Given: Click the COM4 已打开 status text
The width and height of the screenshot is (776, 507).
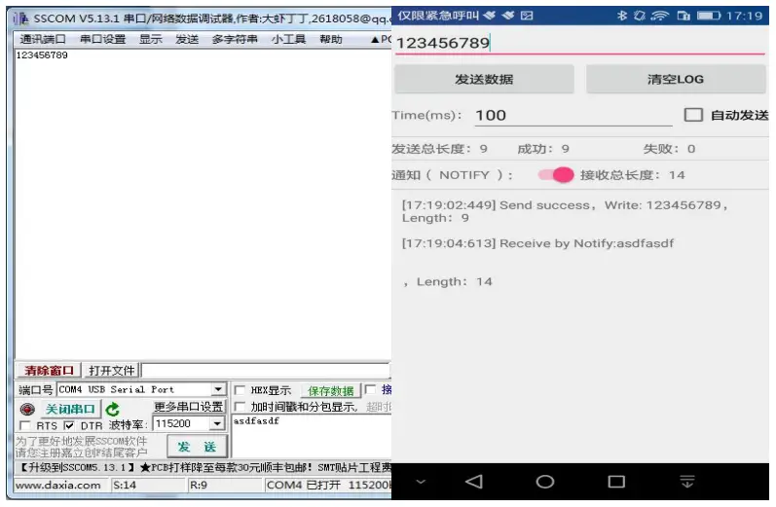Looking at the screenshot, I should [x=303, y=486].
